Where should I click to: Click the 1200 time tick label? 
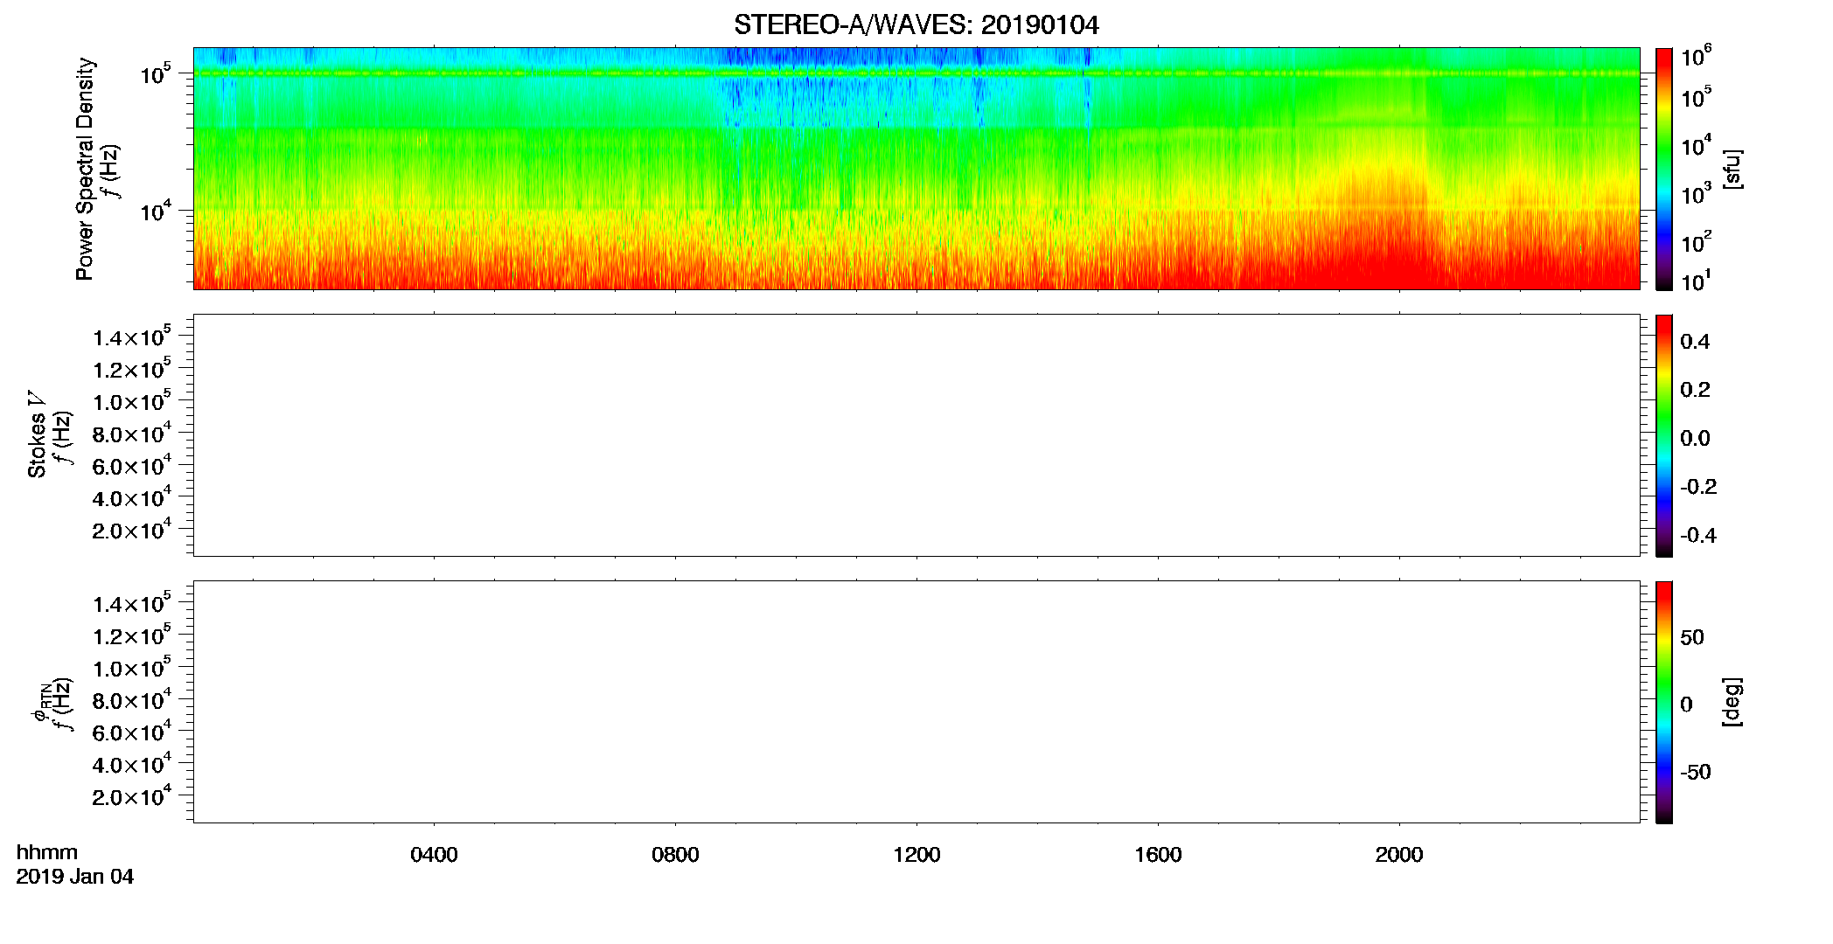click(916, 855)
